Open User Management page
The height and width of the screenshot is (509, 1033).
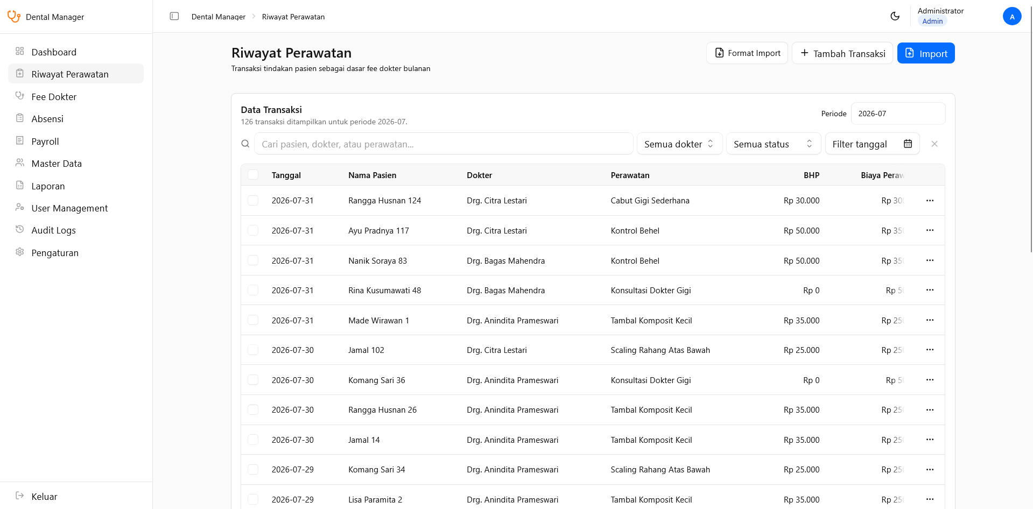[76, 208]
